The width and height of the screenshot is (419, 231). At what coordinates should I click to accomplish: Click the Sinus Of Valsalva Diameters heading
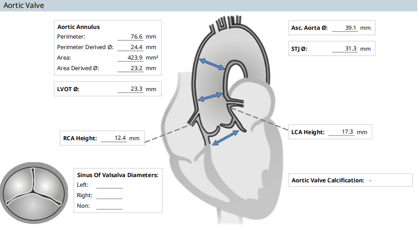tap(118, 175)
